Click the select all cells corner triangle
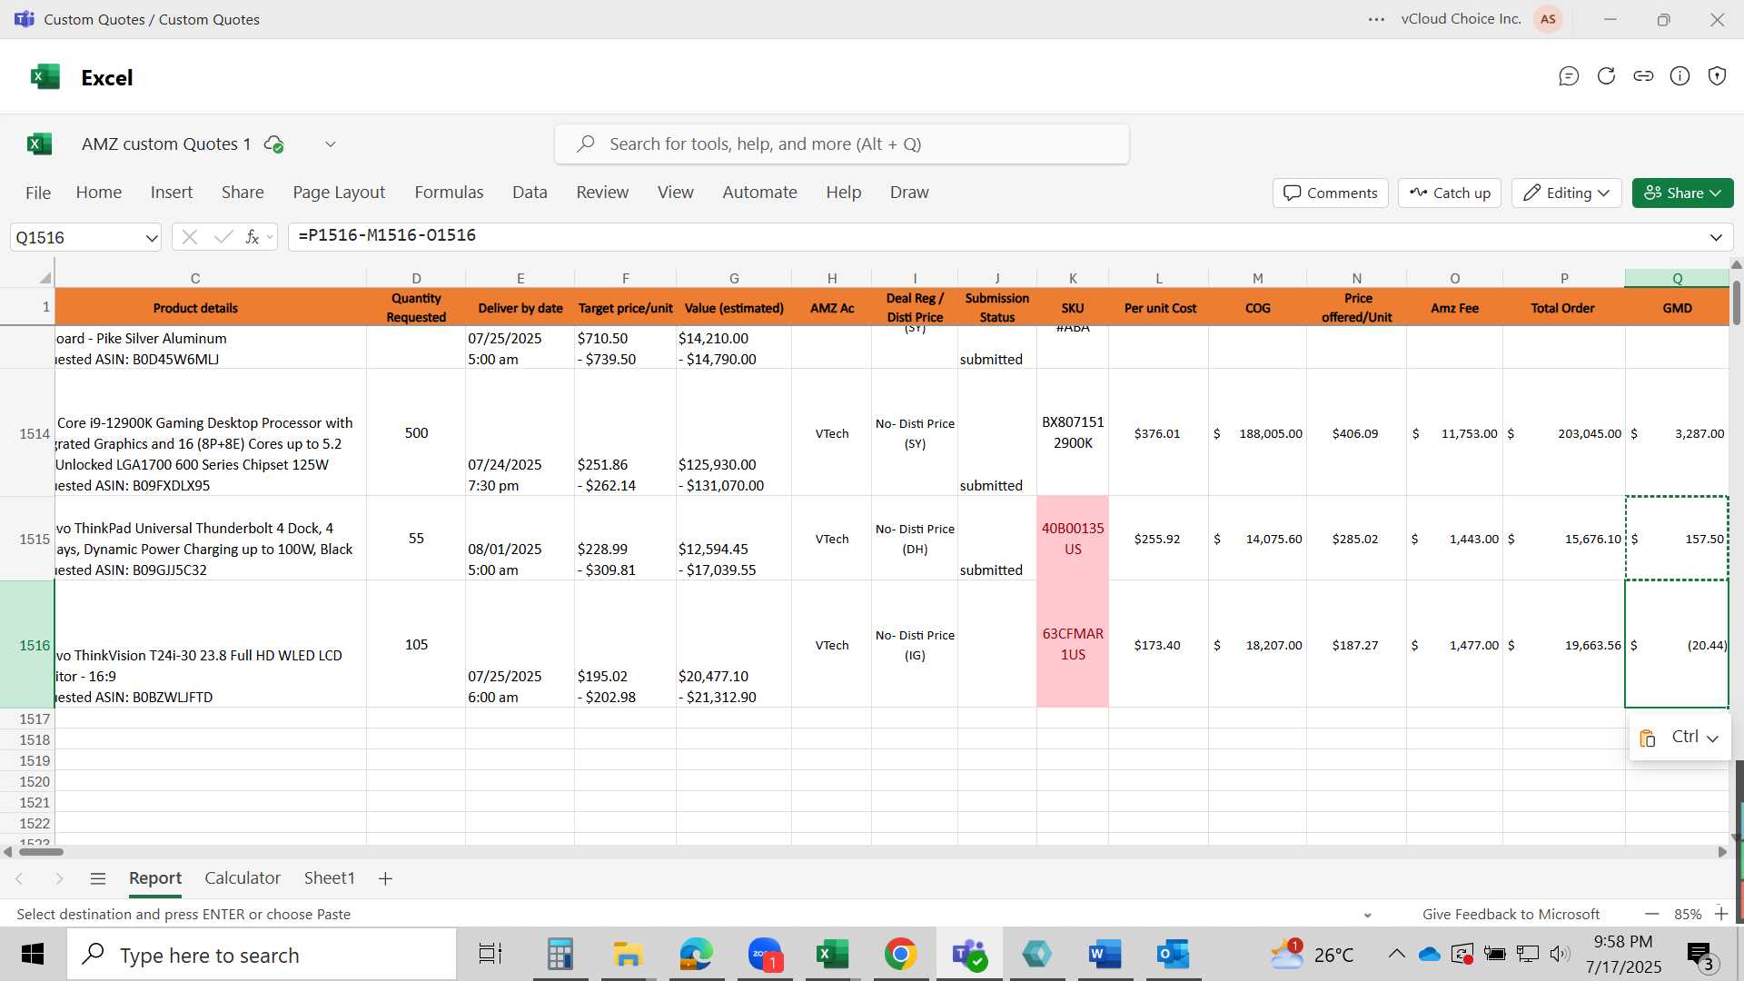 point(45,277)
